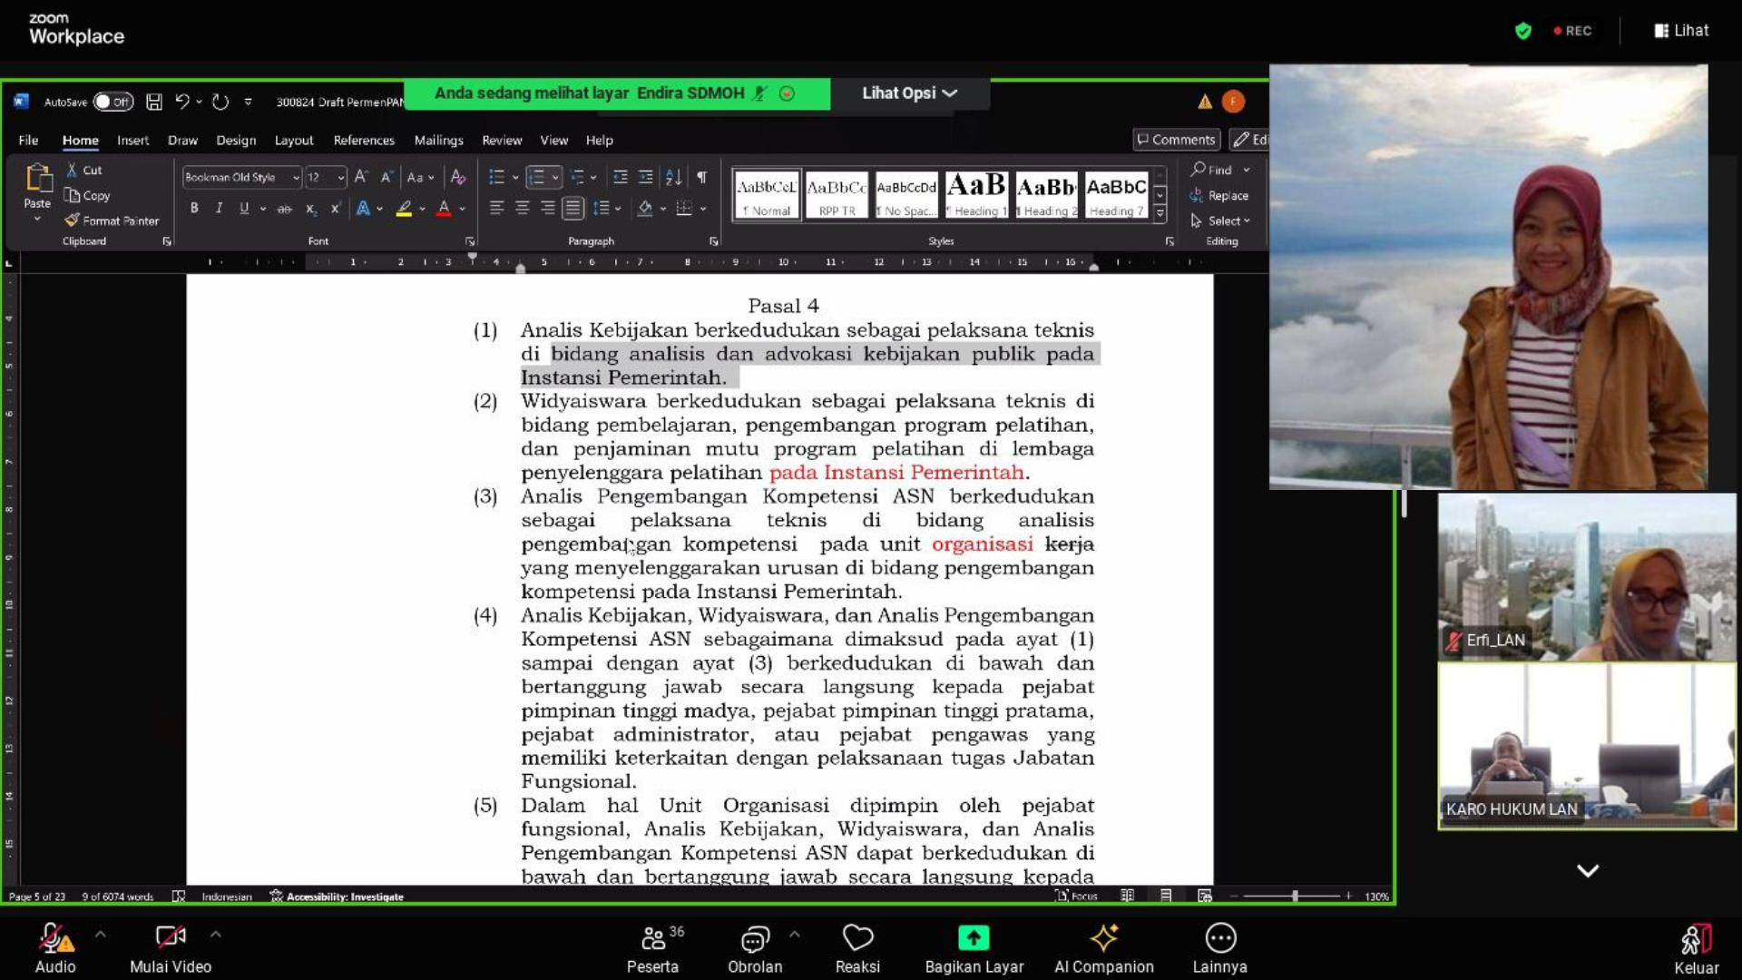The image size is (1742, 980).
Task: Toggle superscript formatting
Action: 335,208
